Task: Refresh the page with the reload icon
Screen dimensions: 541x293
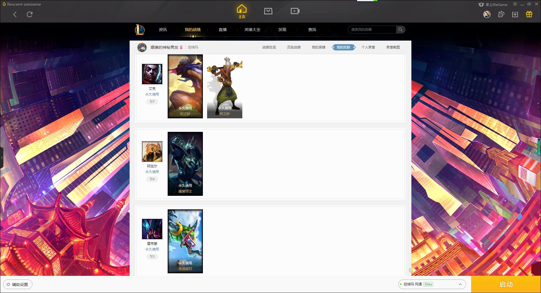Action: (x=30, y=14)
